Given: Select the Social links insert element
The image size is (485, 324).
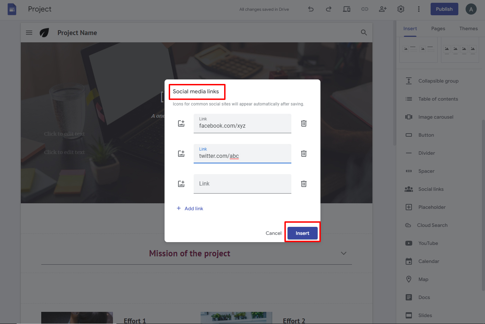Looking at the screenshot, I should click(431, 189).
